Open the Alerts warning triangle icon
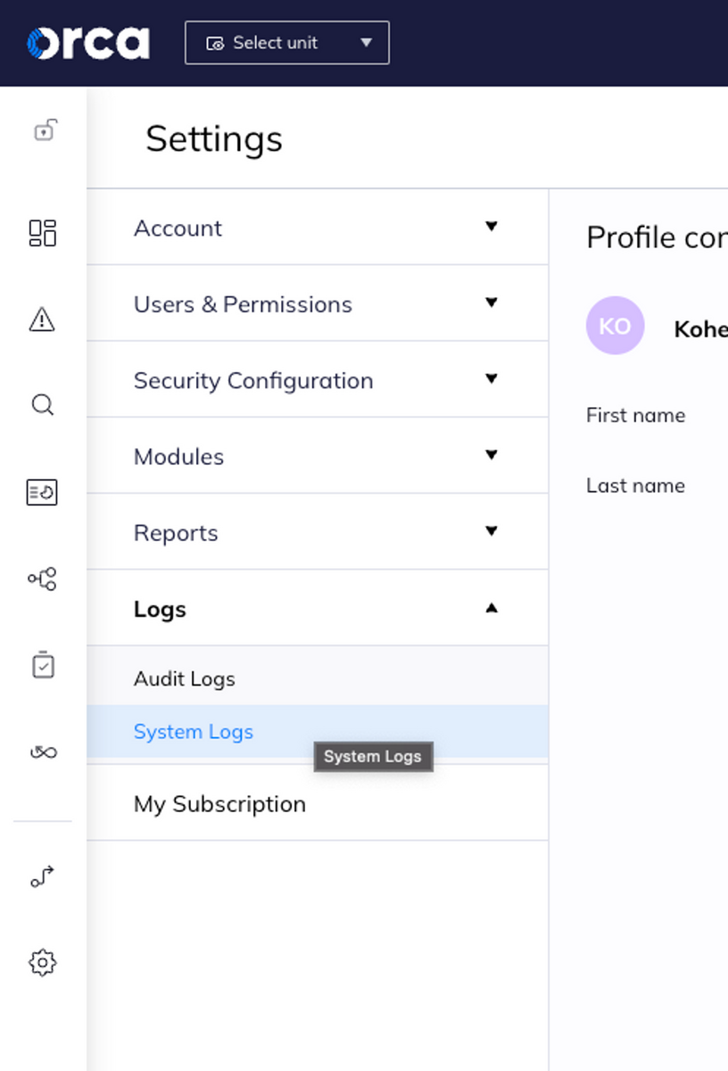The width and height of the screenshot is (728, 1071). tap(42, 318)
